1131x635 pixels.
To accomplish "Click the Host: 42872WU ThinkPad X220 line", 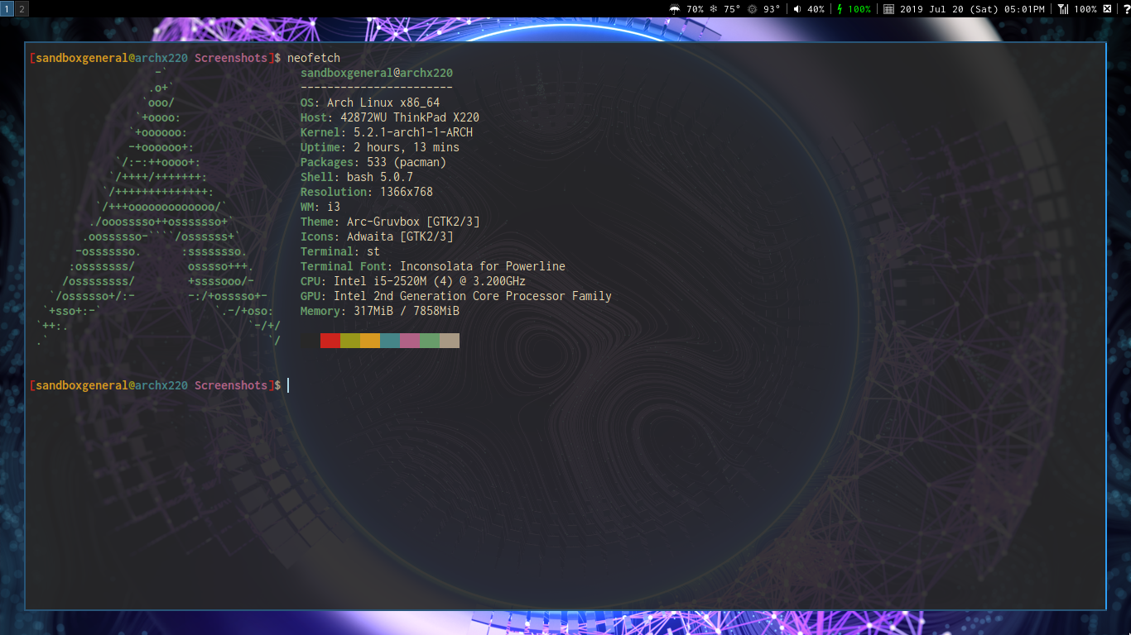I will click(x=390, y=117).
